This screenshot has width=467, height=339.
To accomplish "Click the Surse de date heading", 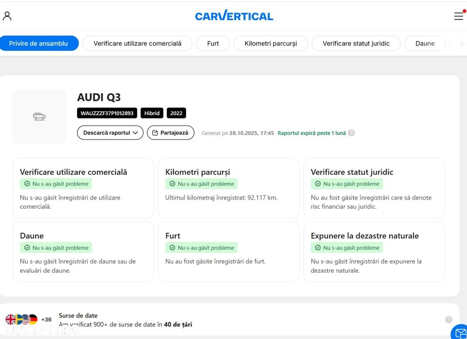I will pos(78,316).
